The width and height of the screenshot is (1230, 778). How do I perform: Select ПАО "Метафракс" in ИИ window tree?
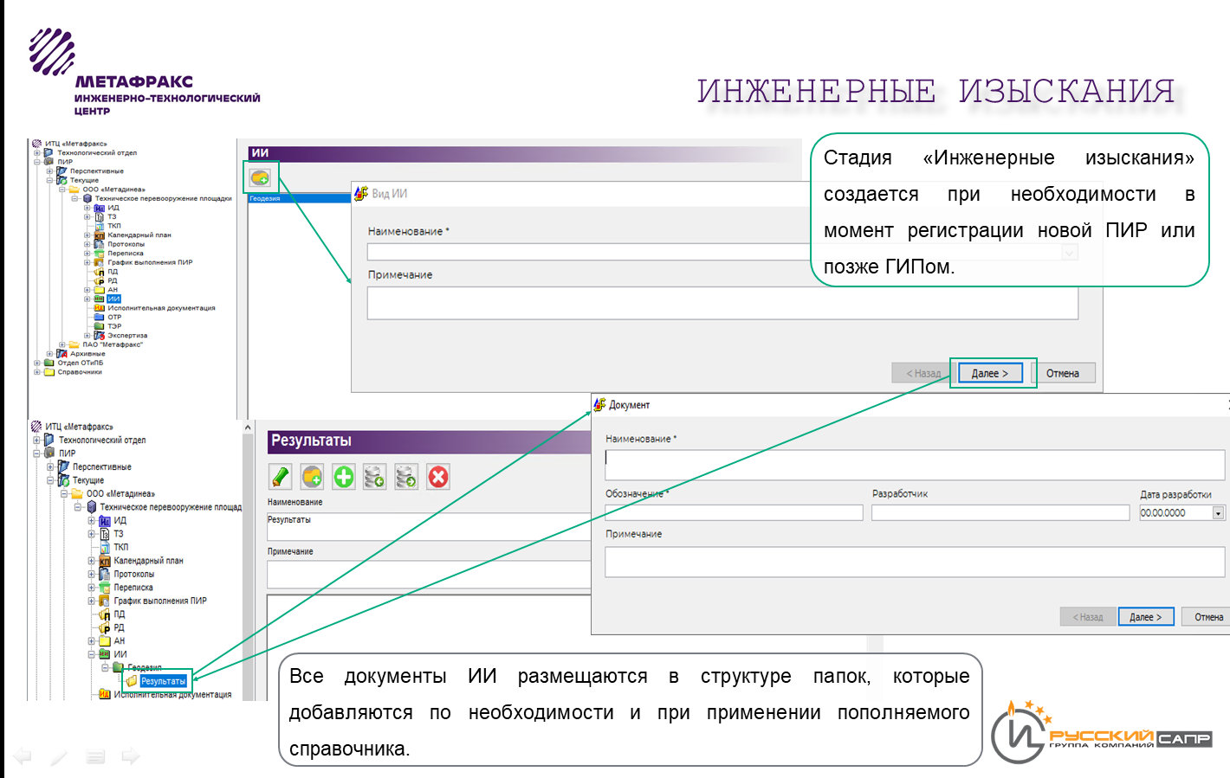pyautogui.click(x=113, y=344)
